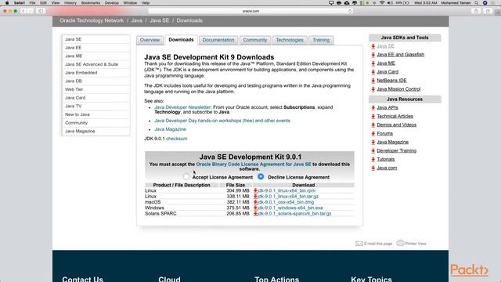This screenshot has width=501, height=282.
Task: Click download arrow icon beside Java Card
Action: point(373,72)
